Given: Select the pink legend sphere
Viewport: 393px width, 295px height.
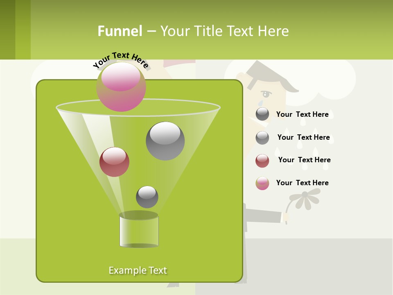Looking at the screenshot, I should (262, 183).
